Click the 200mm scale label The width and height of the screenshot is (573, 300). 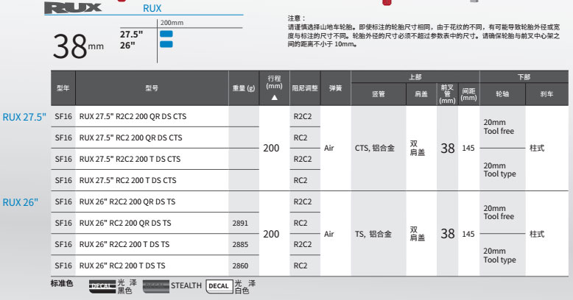(x=172, y=23)
